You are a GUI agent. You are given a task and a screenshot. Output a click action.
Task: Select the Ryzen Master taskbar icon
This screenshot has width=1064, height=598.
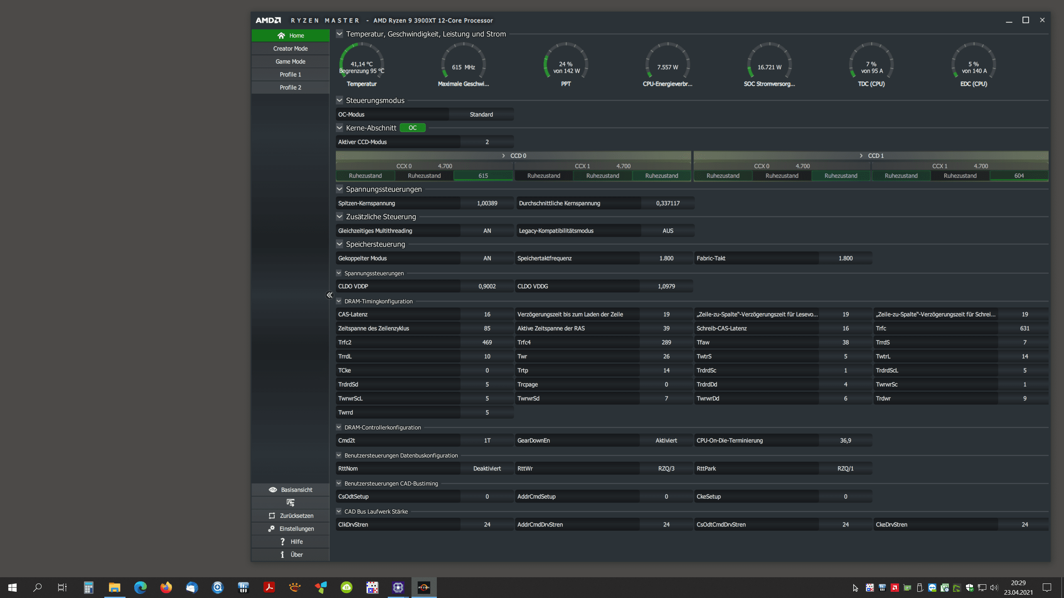pos(424,587)
